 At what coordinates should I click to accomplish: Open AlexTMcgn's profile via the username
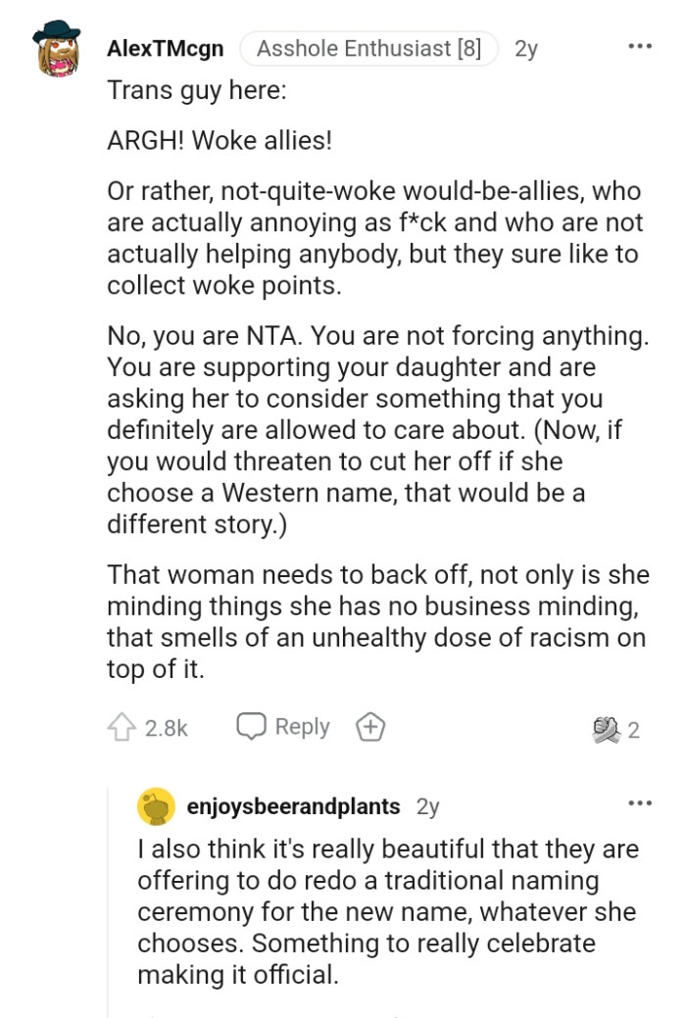pos(165,47)
